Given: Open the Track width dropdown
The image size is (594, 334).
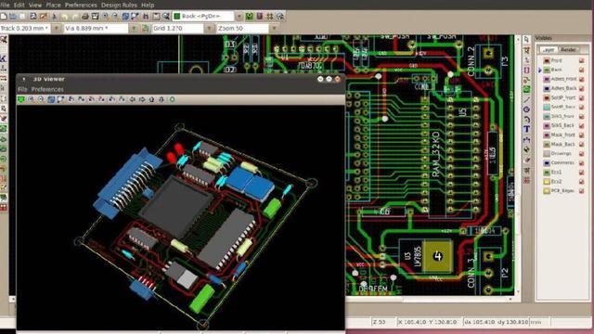Looking at the screenshot, I should coord(57,29).
